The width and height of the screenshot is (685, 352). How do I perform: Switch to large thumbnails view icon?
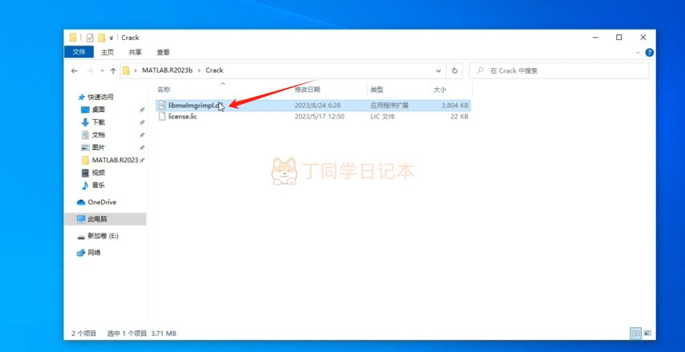(647, 334)
